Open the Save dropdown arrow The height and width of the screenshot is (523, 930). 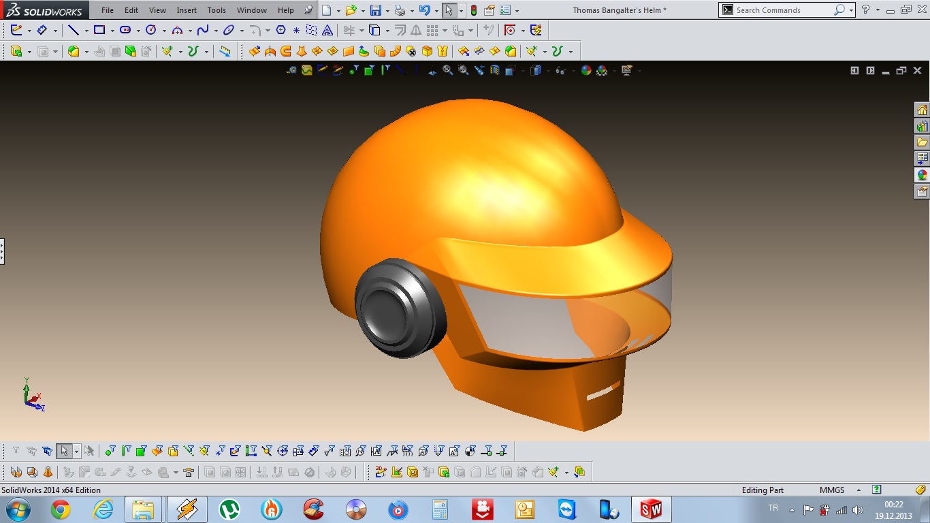387,11
